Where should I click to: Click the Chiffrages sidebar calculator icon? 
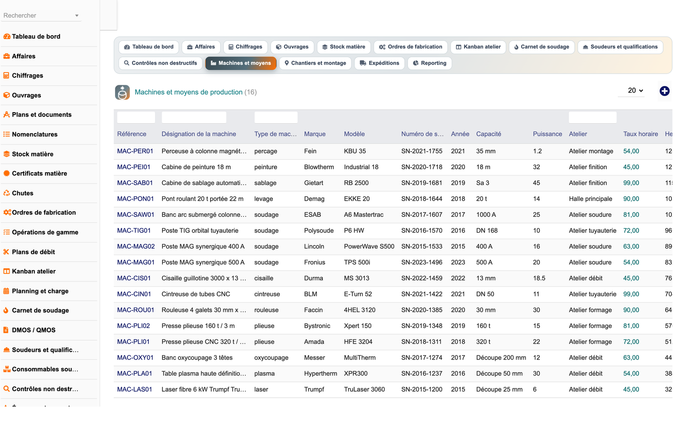tap(7, 76)
